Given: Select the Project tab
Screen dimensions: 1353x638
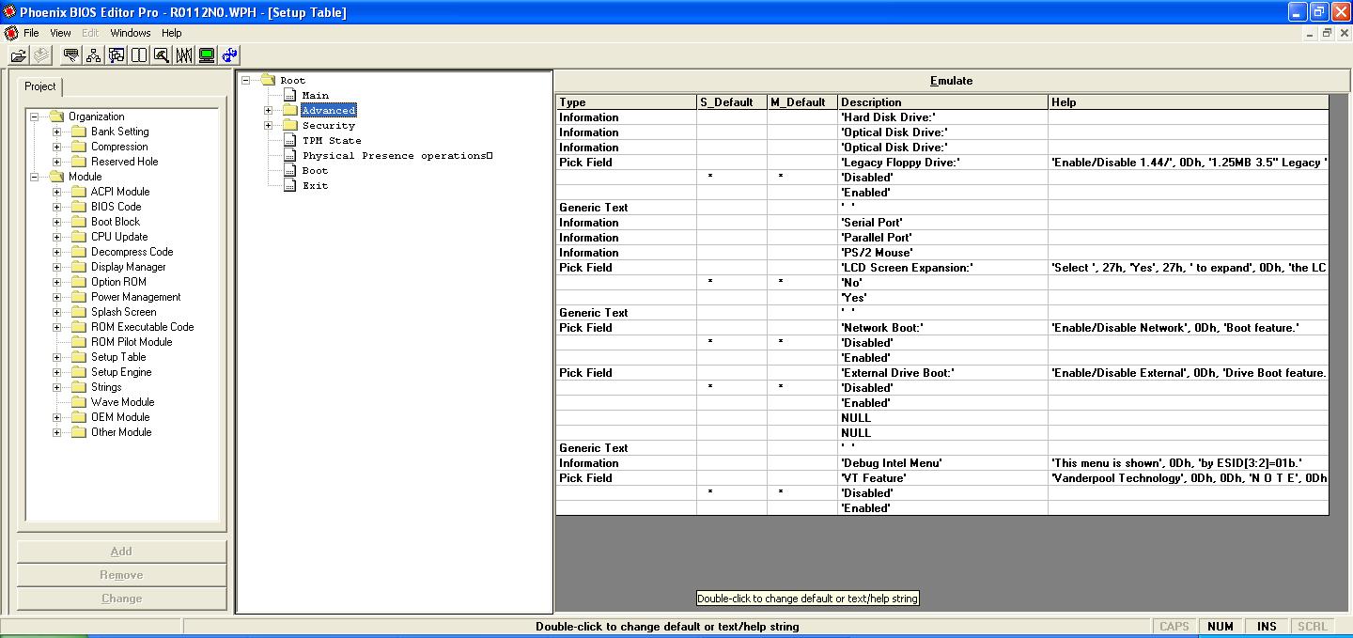Looking at the screenshot, I should pyautogui.click(x=40, y=86).
